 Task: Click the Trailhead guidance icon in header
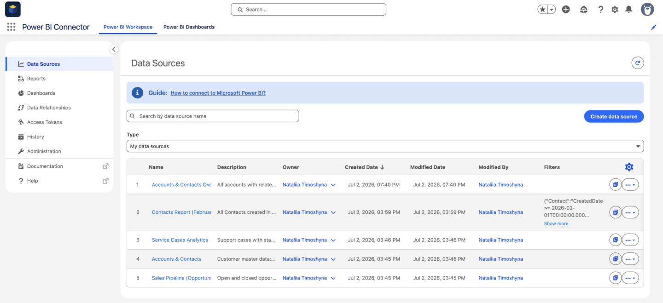(584, 9)
